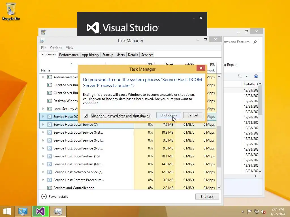Close the Task Manager warning dialog
The image size is (290, 217).
click(201, 68)
